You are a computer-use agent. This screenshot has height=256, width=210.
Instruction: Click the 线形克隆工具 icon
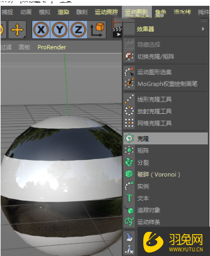pos(129,99)
